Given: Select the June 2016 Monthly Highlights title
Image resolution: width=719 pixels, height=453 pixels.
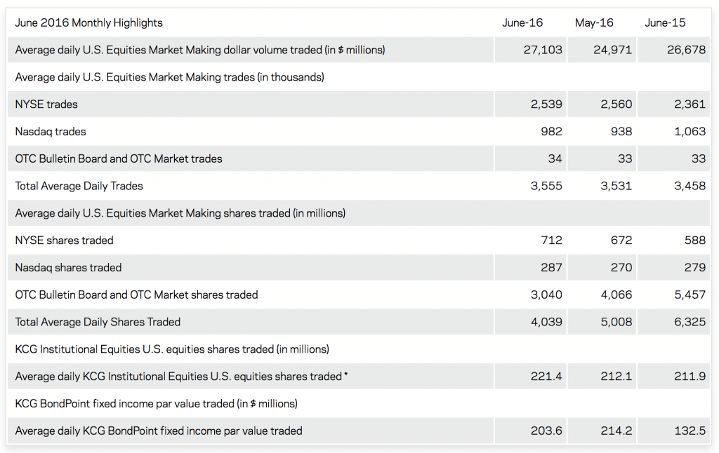Looking at the screenshot, I should [x=88, y=22].
